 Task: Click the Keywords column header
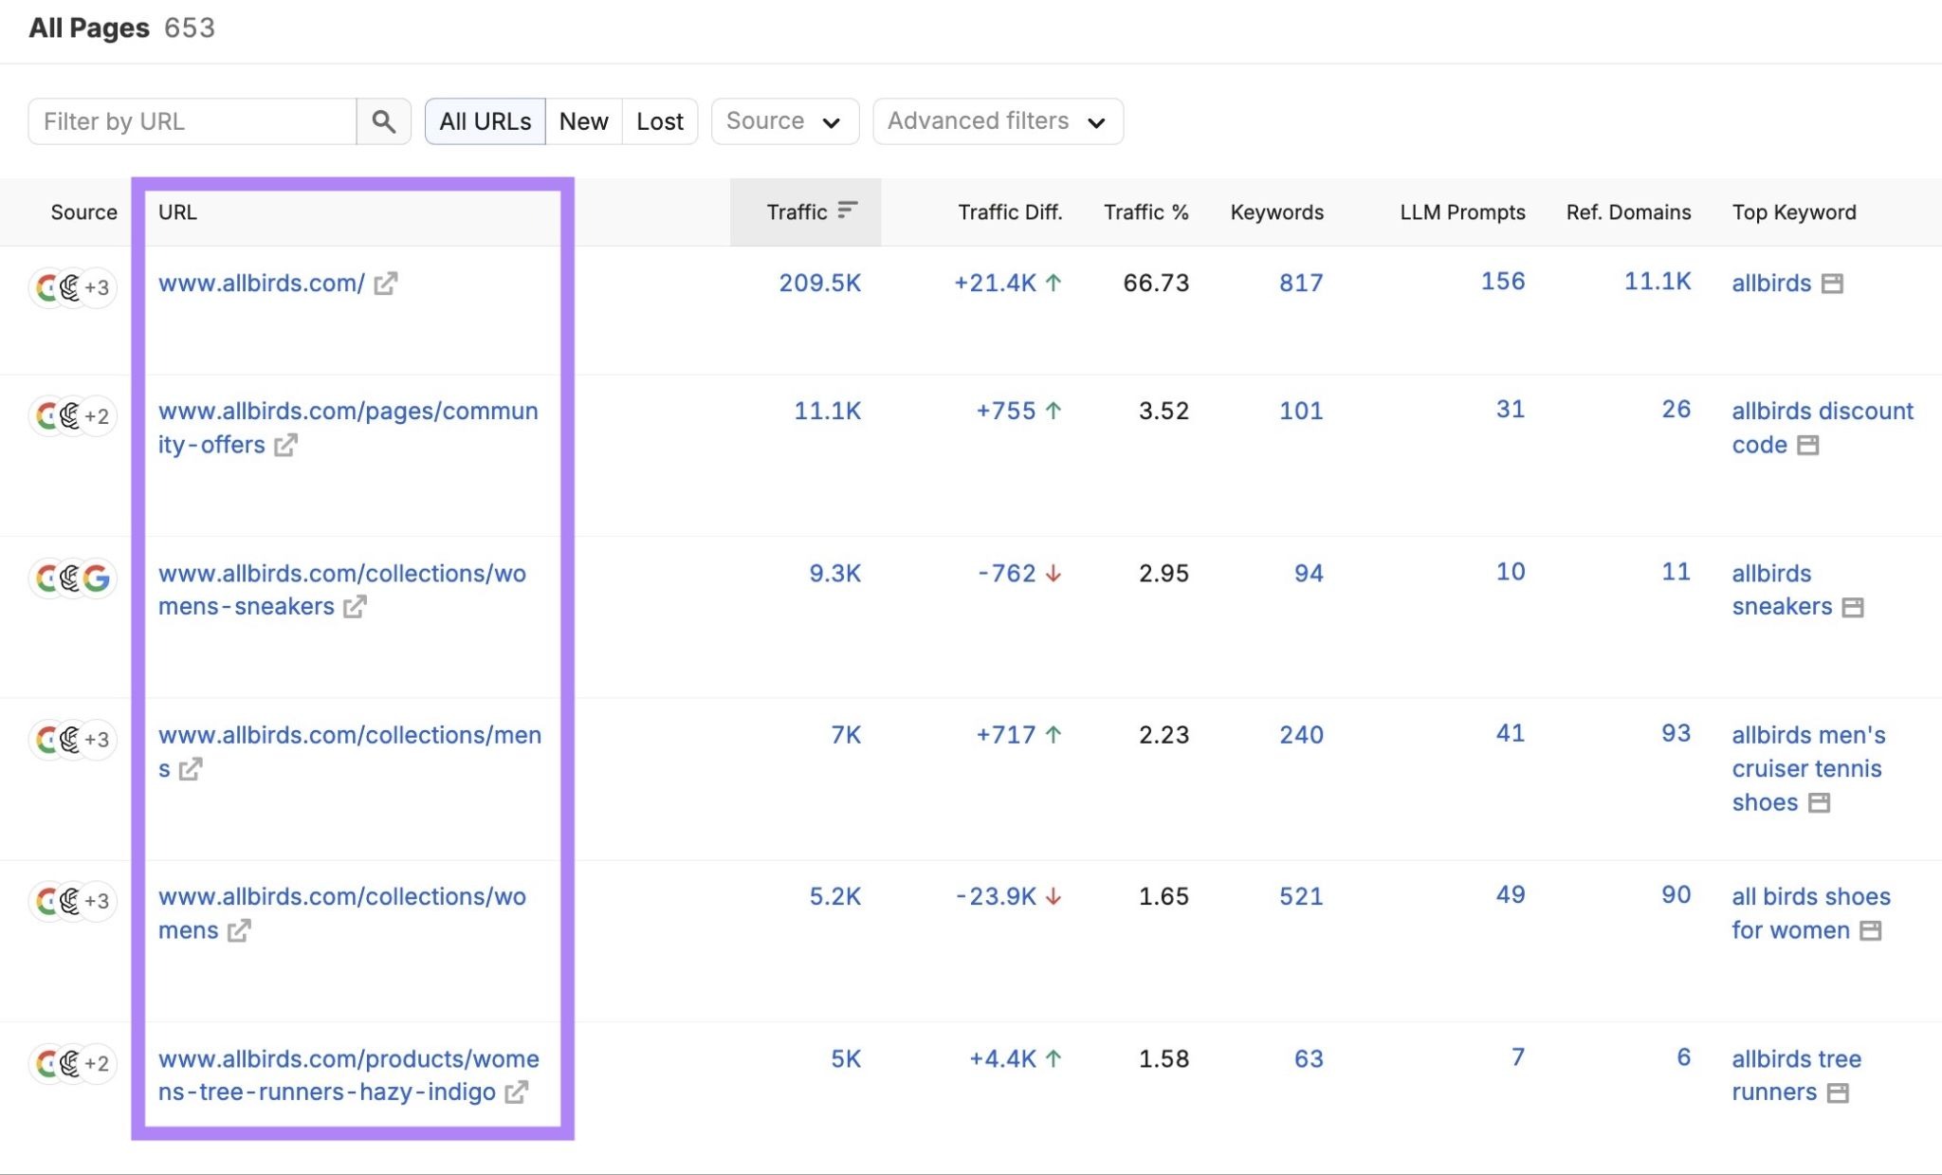click(1276, 211)
